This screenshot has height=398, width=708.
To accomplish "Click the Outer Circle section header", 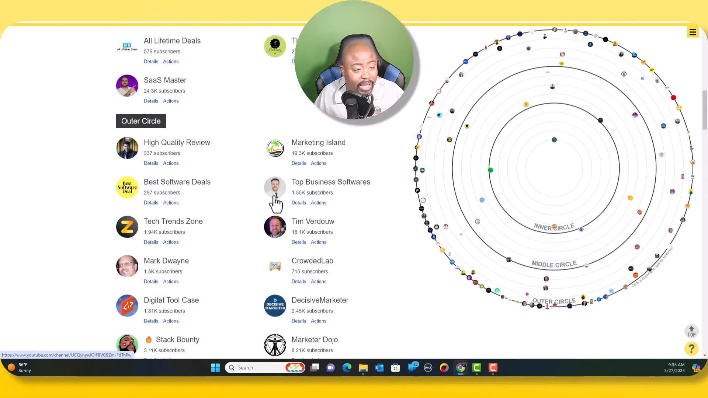I will tap(141, 121).
